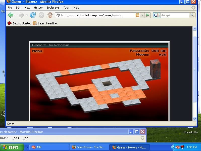Image resolution: width=201 pixels, height=151 pixels.
Task: Click the green Back arrow button
Action: click(x=10, y=15)
